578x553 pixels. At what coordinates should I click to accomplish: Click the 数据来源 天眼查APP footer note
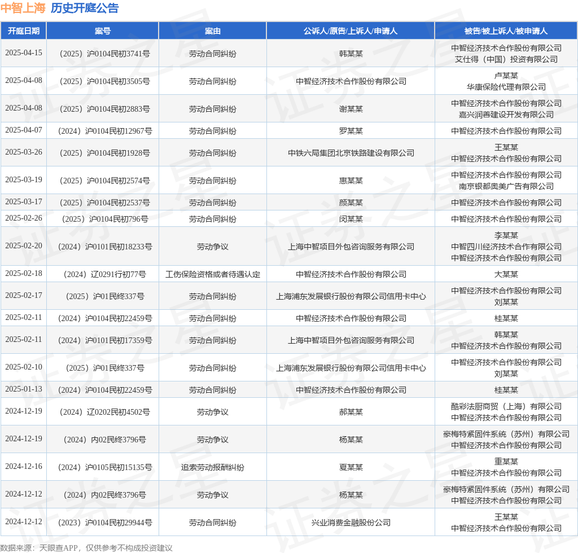86,548
